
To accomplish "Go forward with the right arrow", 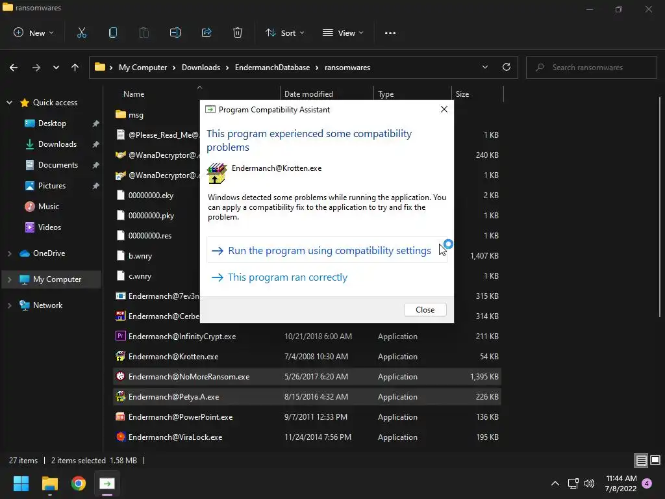I will pyautogui.click(x=36, y=68).
